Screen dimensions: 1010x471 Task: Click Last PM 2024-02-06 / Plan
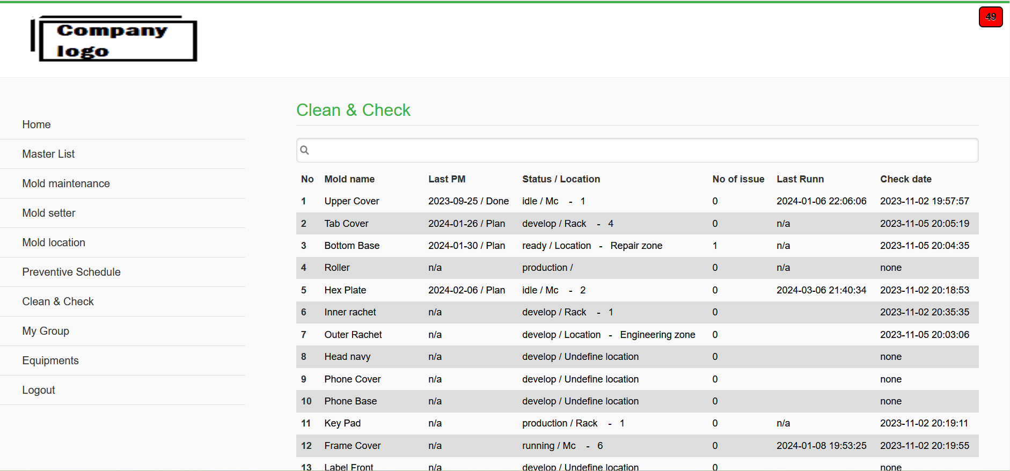click(466, 290)
